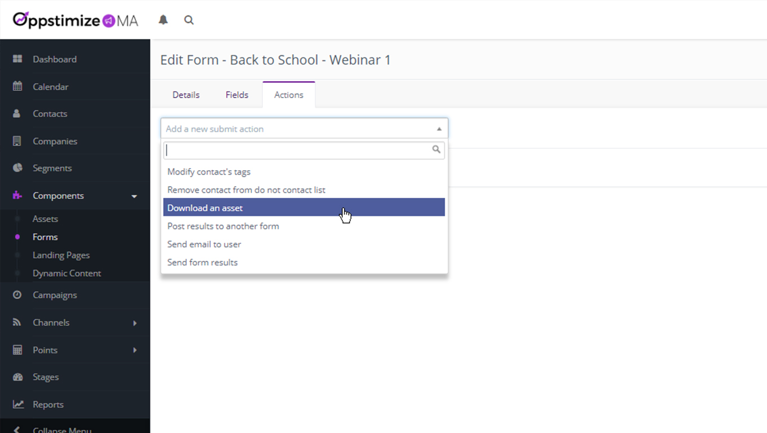Image resolution: width=767 pixels, height=433 pixels.
Task: Open the Reports section
Action: (48, 405)
